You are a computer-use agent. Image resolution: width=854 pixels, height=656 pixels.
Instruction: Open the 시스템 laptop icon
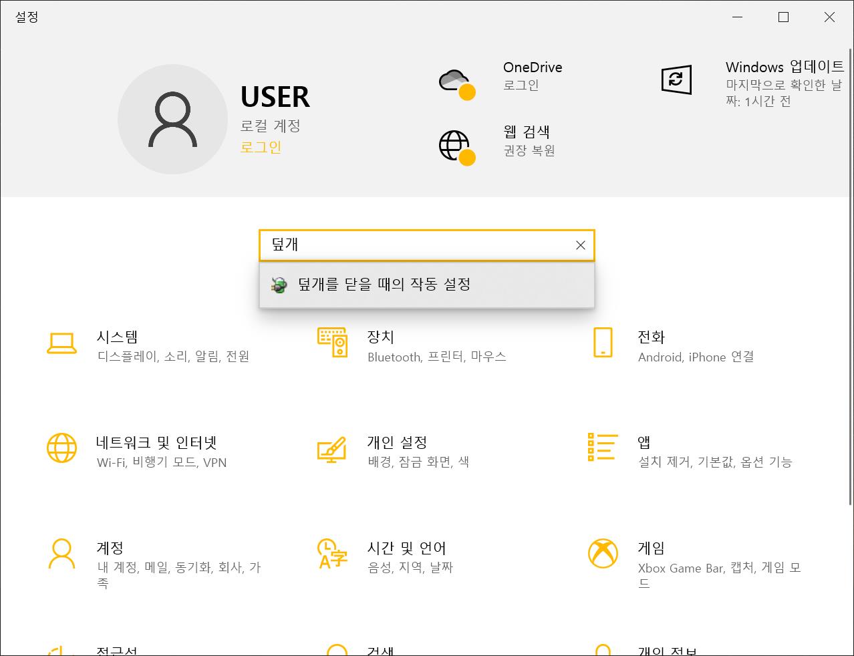[x=61, y=343]
